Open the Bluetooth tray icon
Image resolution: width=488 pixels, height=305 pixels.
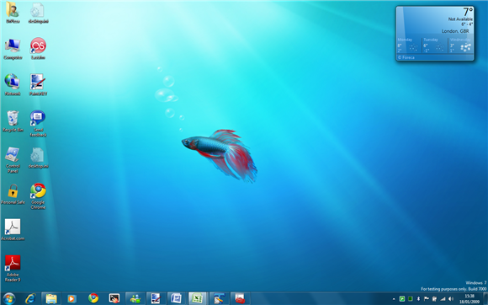pyautogui.click(x=418, y=299)
